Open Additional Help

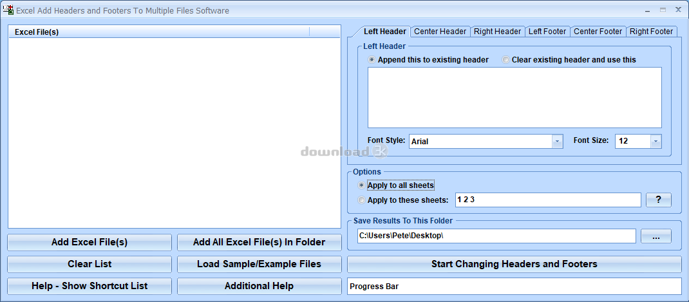(x=260, y=286)
